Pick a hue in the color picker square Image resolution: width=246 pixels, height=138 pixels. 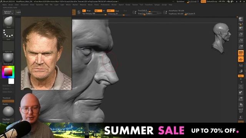click(8, 72)
